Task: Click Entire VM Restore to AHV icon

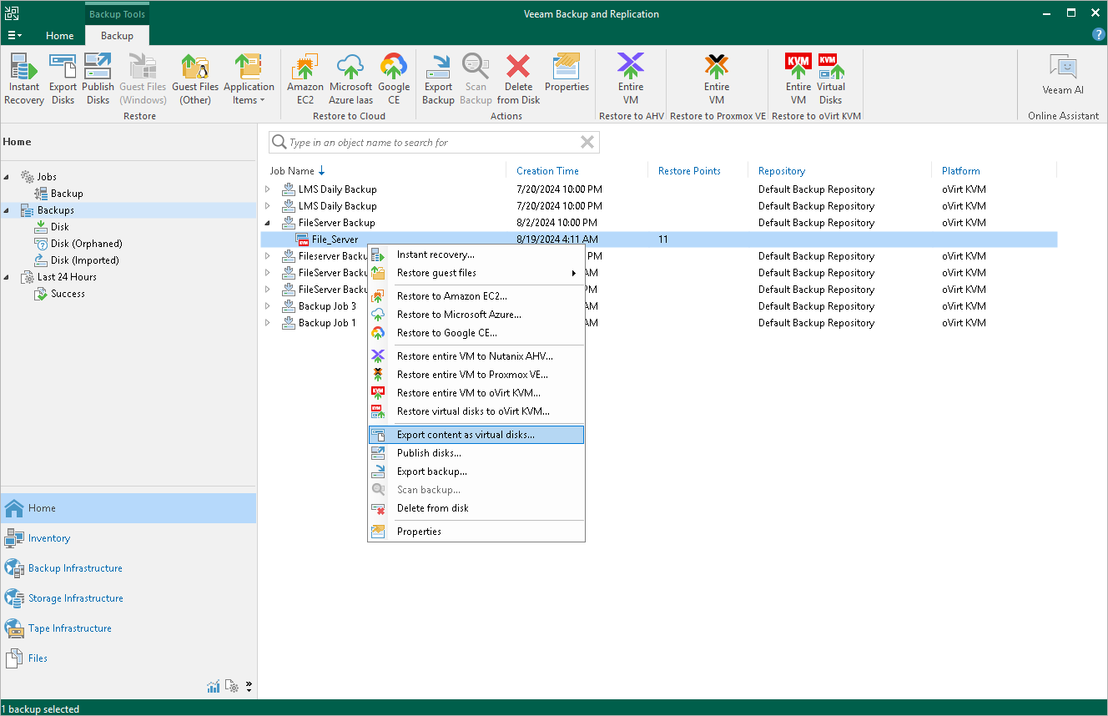Action: pos(631,79)
